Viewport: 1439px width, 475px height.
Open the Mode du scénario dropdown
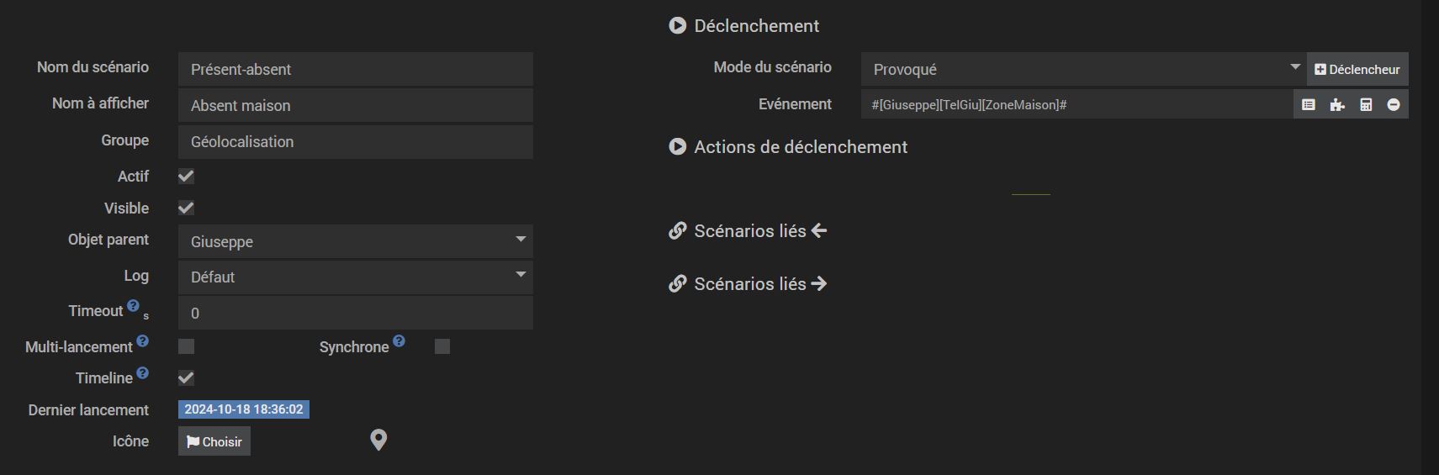(x=1083, y=69)
